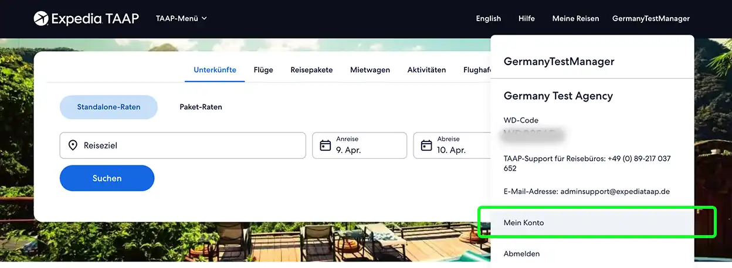
Task: Click the Suchen button
Action: point(107,178)
